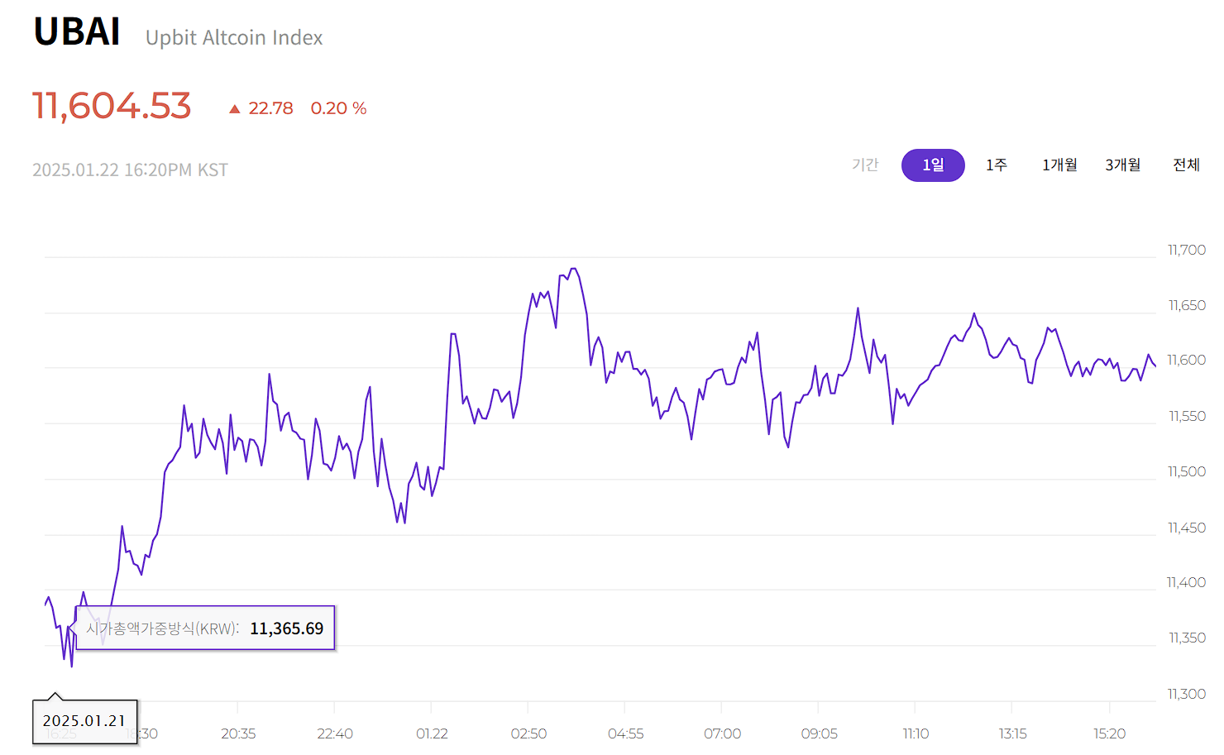Screen dimensions: 1224x755
Task: Select the 0.20 % change figure
Action: (x=338, y=108)
